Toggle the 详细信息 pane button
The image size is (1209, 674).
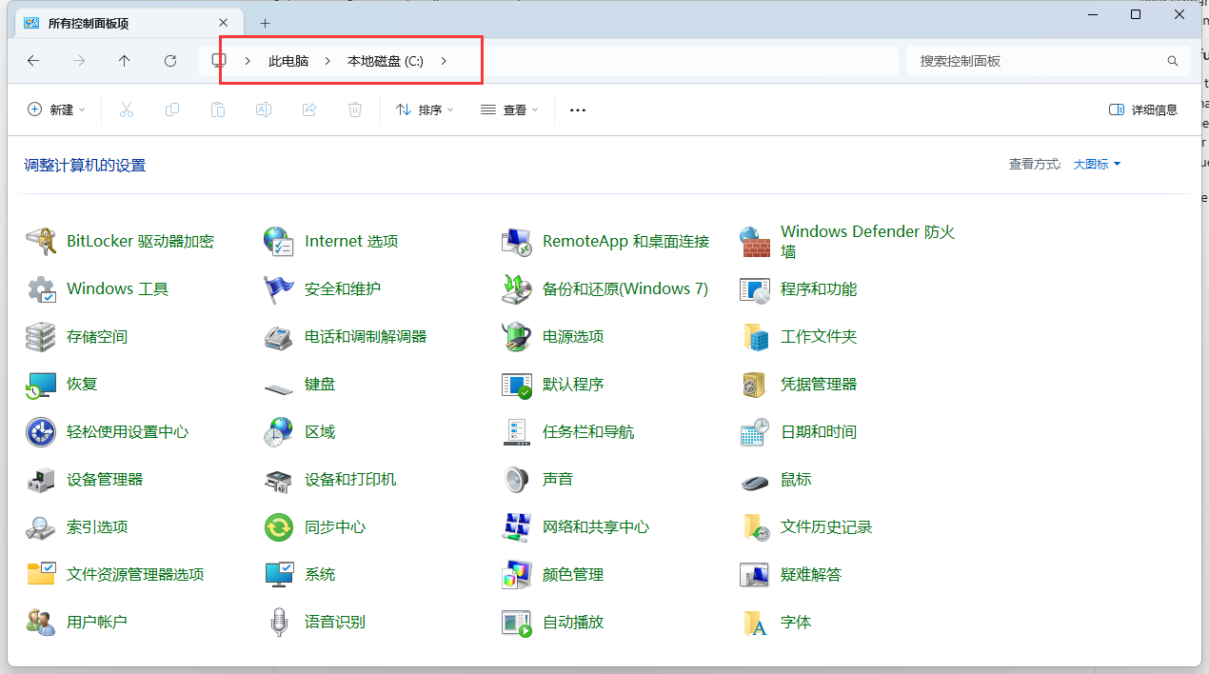1143,110
